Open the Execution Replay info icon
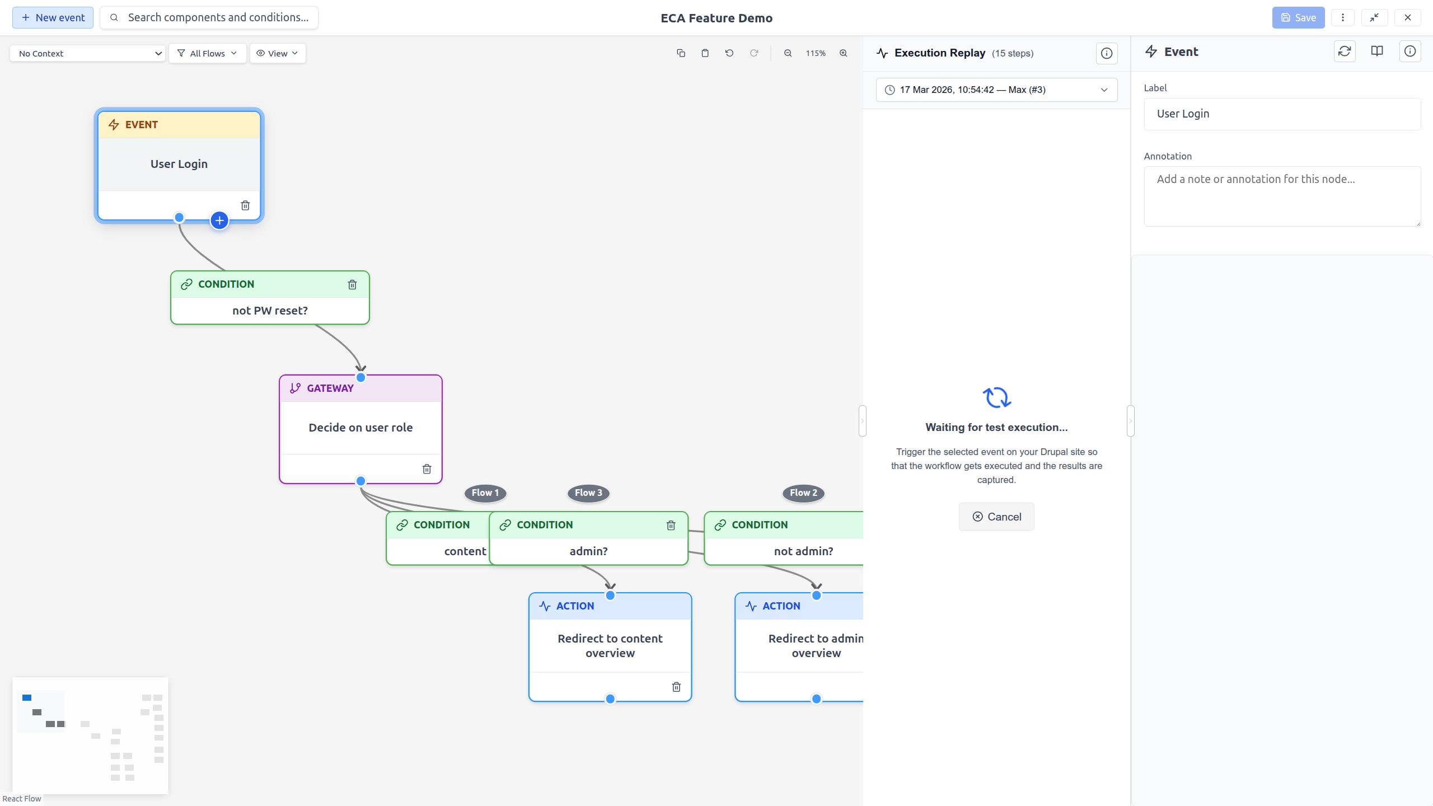1433x806 pixels. [1106, 53]
